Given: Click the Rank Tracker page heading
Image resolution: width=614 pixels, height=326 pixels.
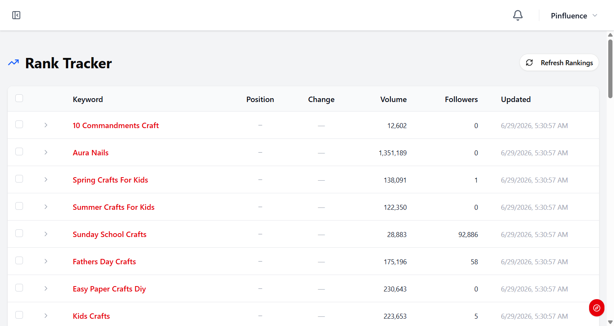Looking at the screenshot, I should click(x=69, y=63).
